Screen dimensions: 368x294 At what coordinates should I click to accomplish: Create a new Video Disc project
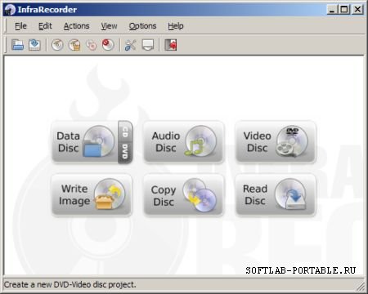click(x=276, y=142)
